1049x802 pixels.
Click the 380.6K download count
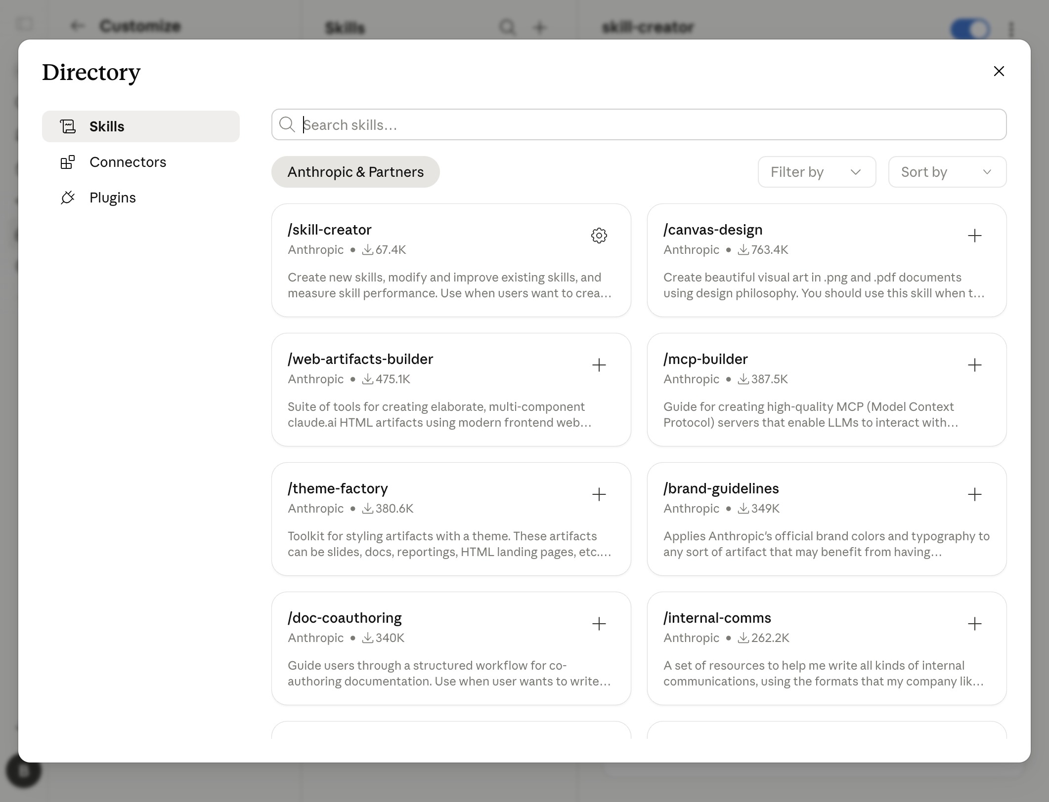coord(394,508)
